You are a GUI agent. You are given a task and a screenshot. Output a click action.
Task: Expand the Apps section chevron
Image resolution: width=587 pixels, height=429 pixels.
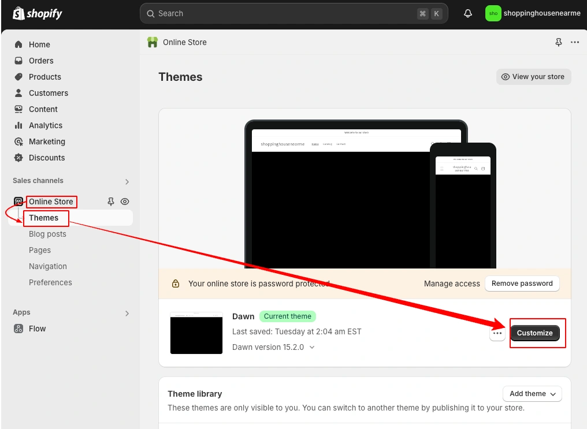coord(127,313)
